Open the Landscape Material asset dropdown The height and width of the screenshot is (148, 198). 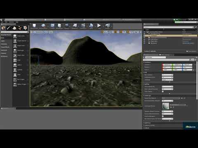click(x=179, y=105)
